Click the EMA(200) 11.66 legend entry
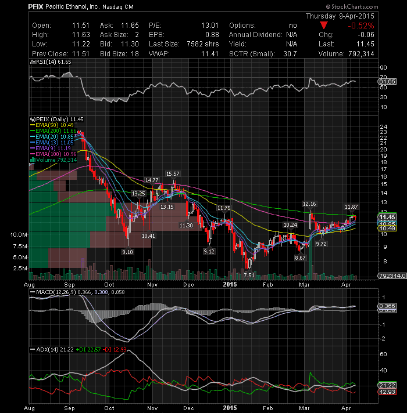407x413 pixels. click(x=53, y=131)
